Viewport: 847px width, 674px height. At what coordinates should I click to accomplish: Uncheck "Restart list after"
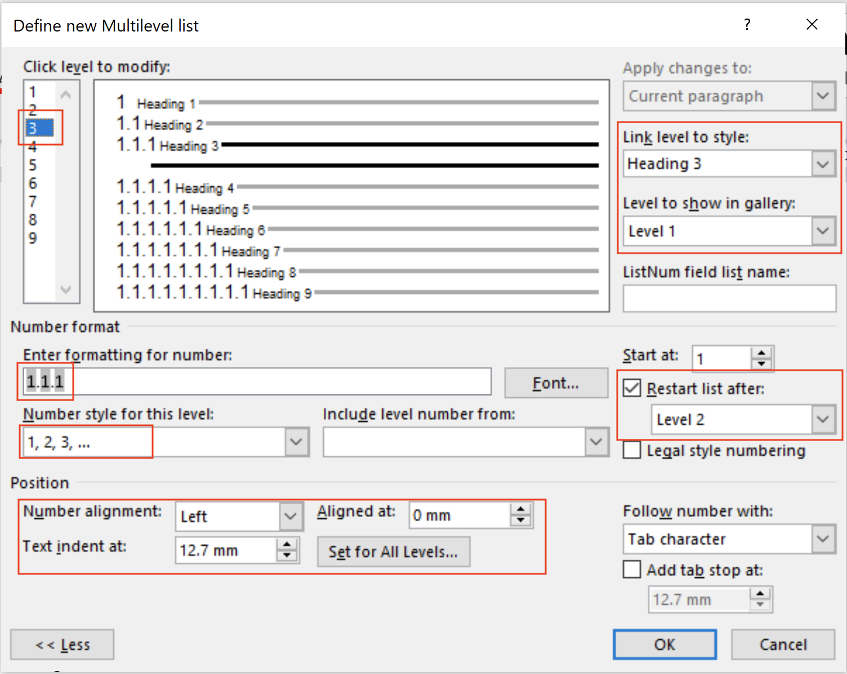pos(631,388)
